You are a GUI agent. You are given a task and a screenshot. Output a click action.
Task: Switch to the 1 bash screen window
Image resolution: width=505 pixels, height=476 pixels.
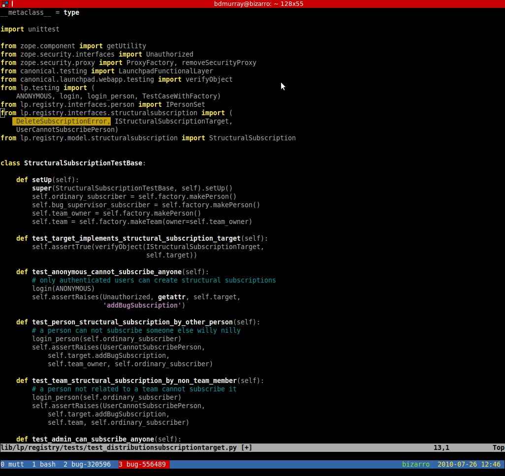pyautogui.click(x=44, y=464)
